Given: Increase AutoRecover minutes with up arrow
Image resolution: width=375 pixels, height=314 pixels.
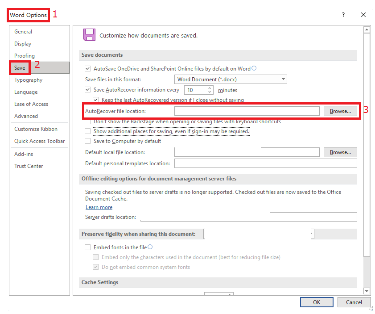Looking at the screenshot, I should pos(210,88).
